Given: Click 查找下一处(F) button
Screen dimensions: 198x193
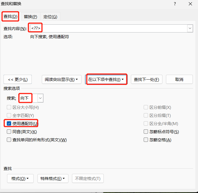Looking at the screenshot, I should [x=146, y=79].
